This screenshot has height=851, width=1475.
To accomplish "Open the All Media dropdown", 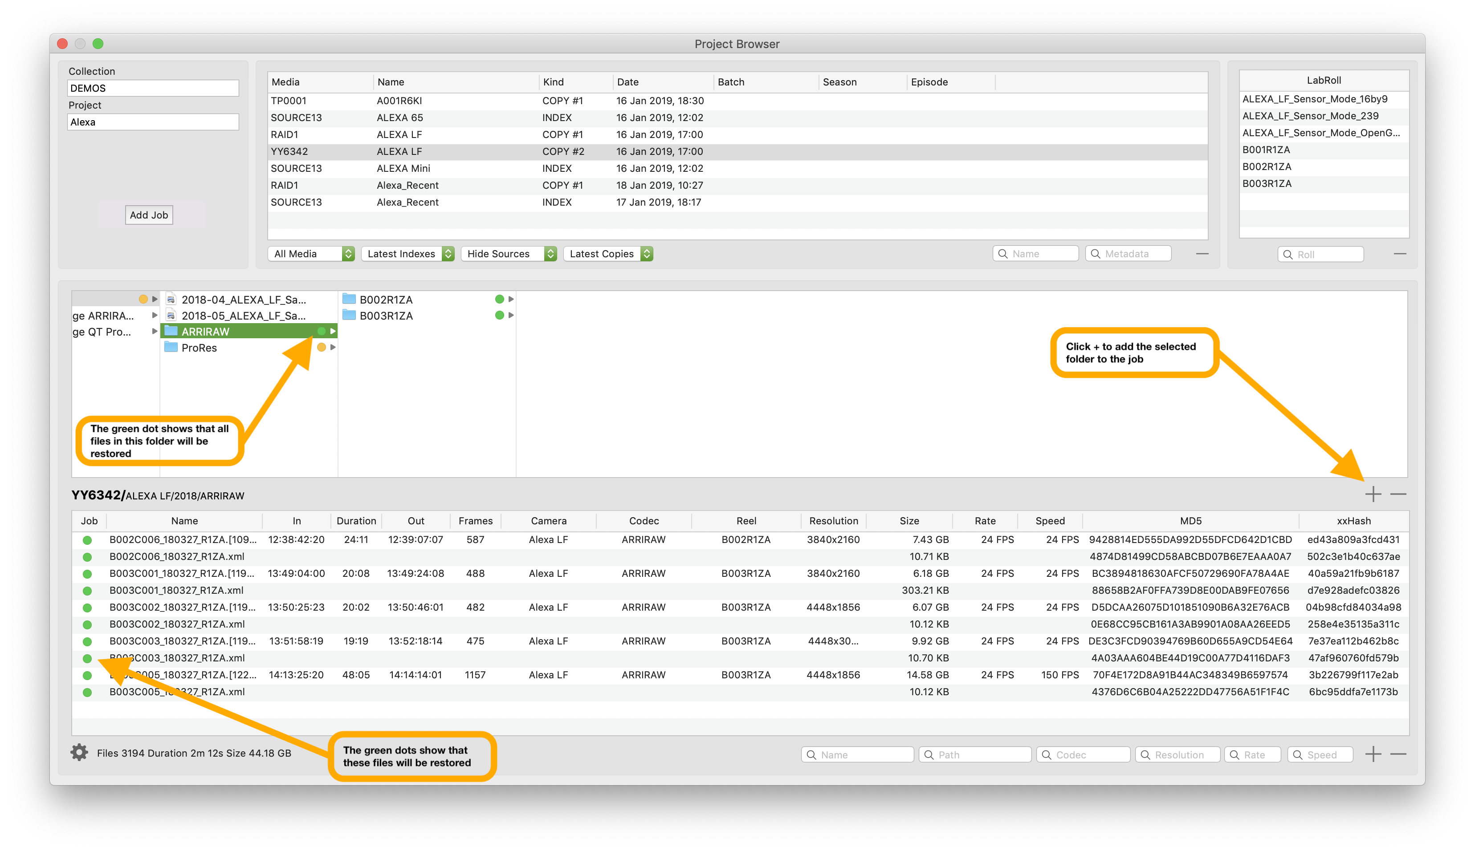I will click(312, 254).
